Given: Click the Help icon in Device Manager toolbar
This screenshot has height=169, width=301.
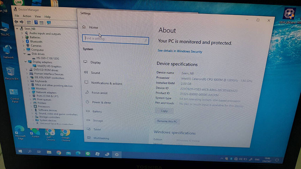Looking at the screenshot, I should pyautogui.click(x=36, y=22).
